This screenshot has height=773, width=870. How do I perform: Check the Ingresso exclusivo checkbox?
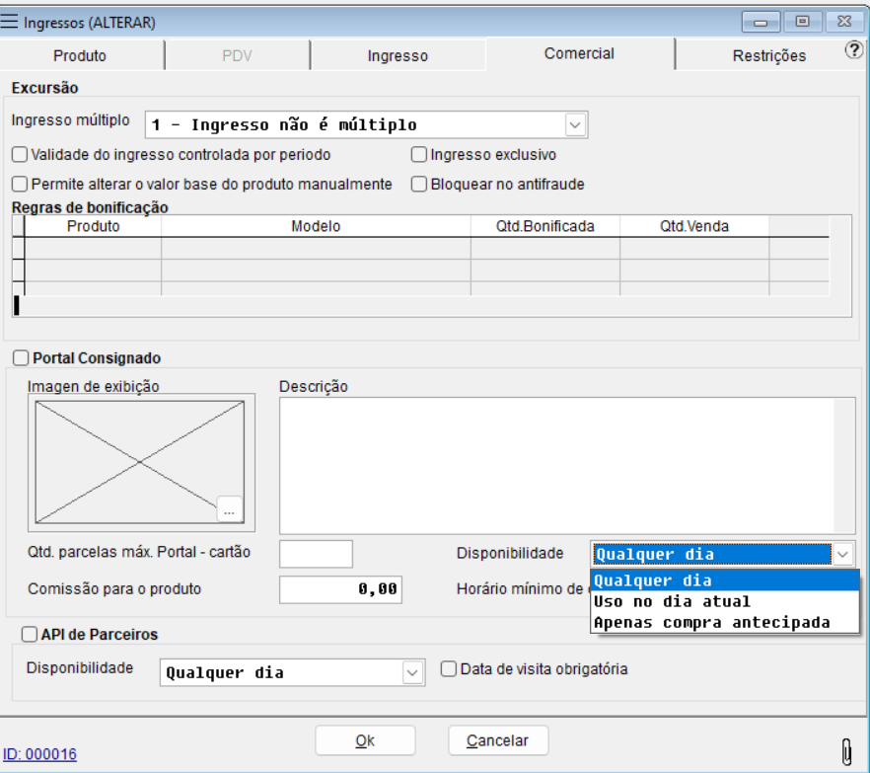click(x=418, y=155)
